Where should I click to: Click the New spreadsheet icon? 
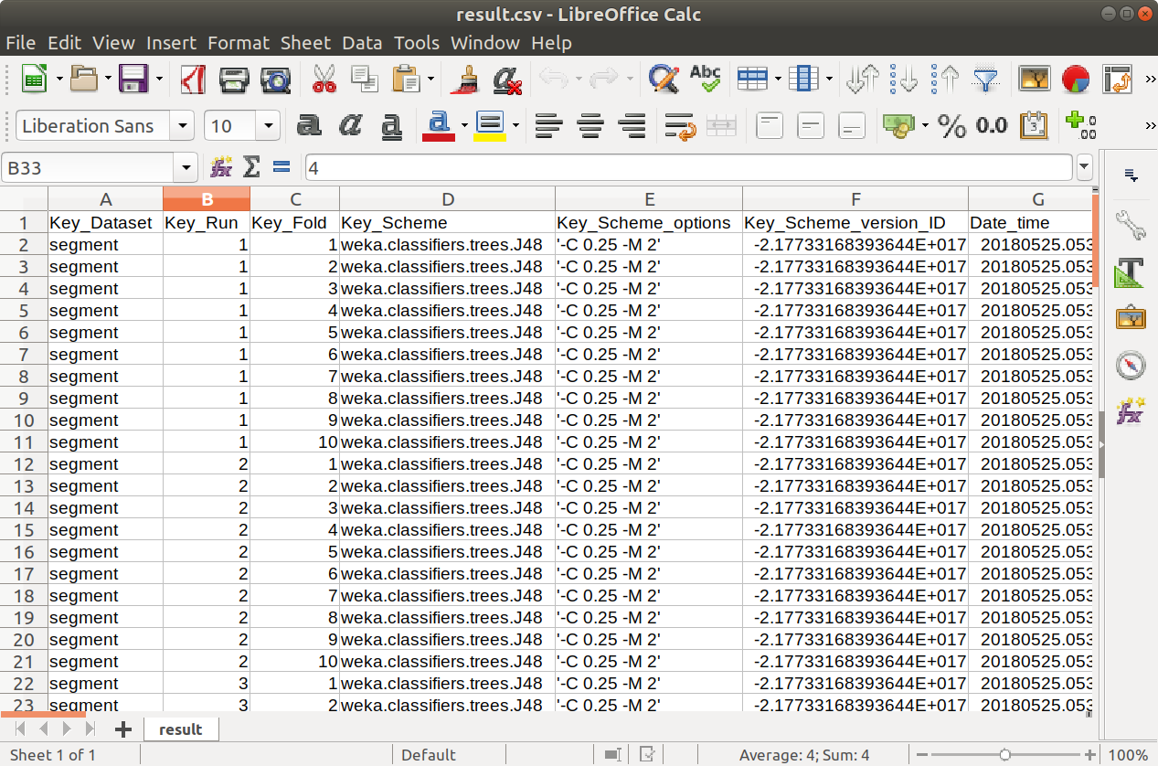35,80
